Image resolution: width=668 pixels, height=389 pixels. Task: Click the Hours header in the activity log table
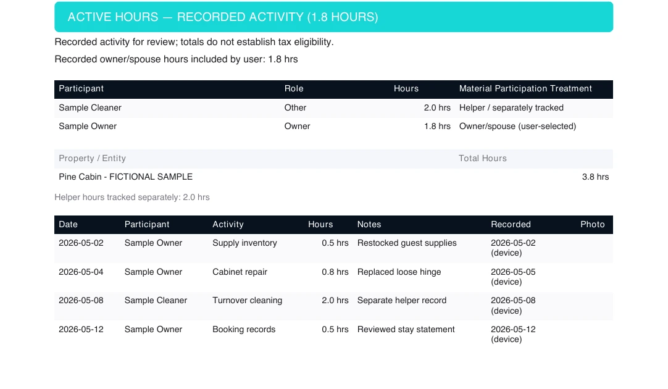[320, 225]
